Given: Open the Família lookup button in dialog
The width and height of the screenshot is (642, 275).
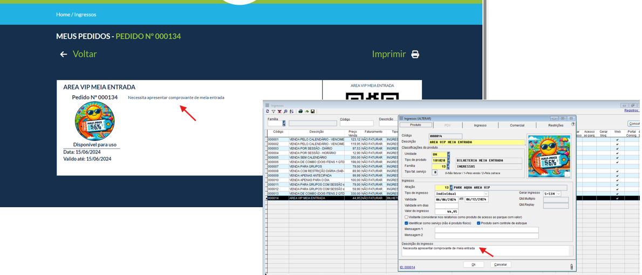Looking at the screenshot, I should click(x=449, y=167).
